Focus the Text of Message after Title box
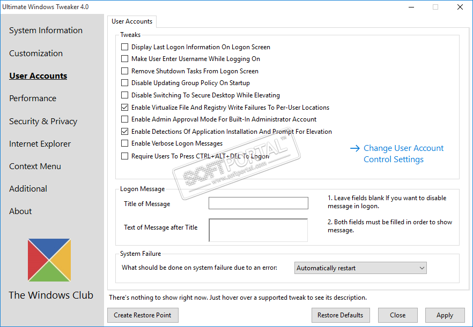 [x=258, y=230]
